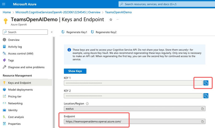Collapse the sidebar navigation menu
Viewport: 215px width, 128px height.
(52, 32)
